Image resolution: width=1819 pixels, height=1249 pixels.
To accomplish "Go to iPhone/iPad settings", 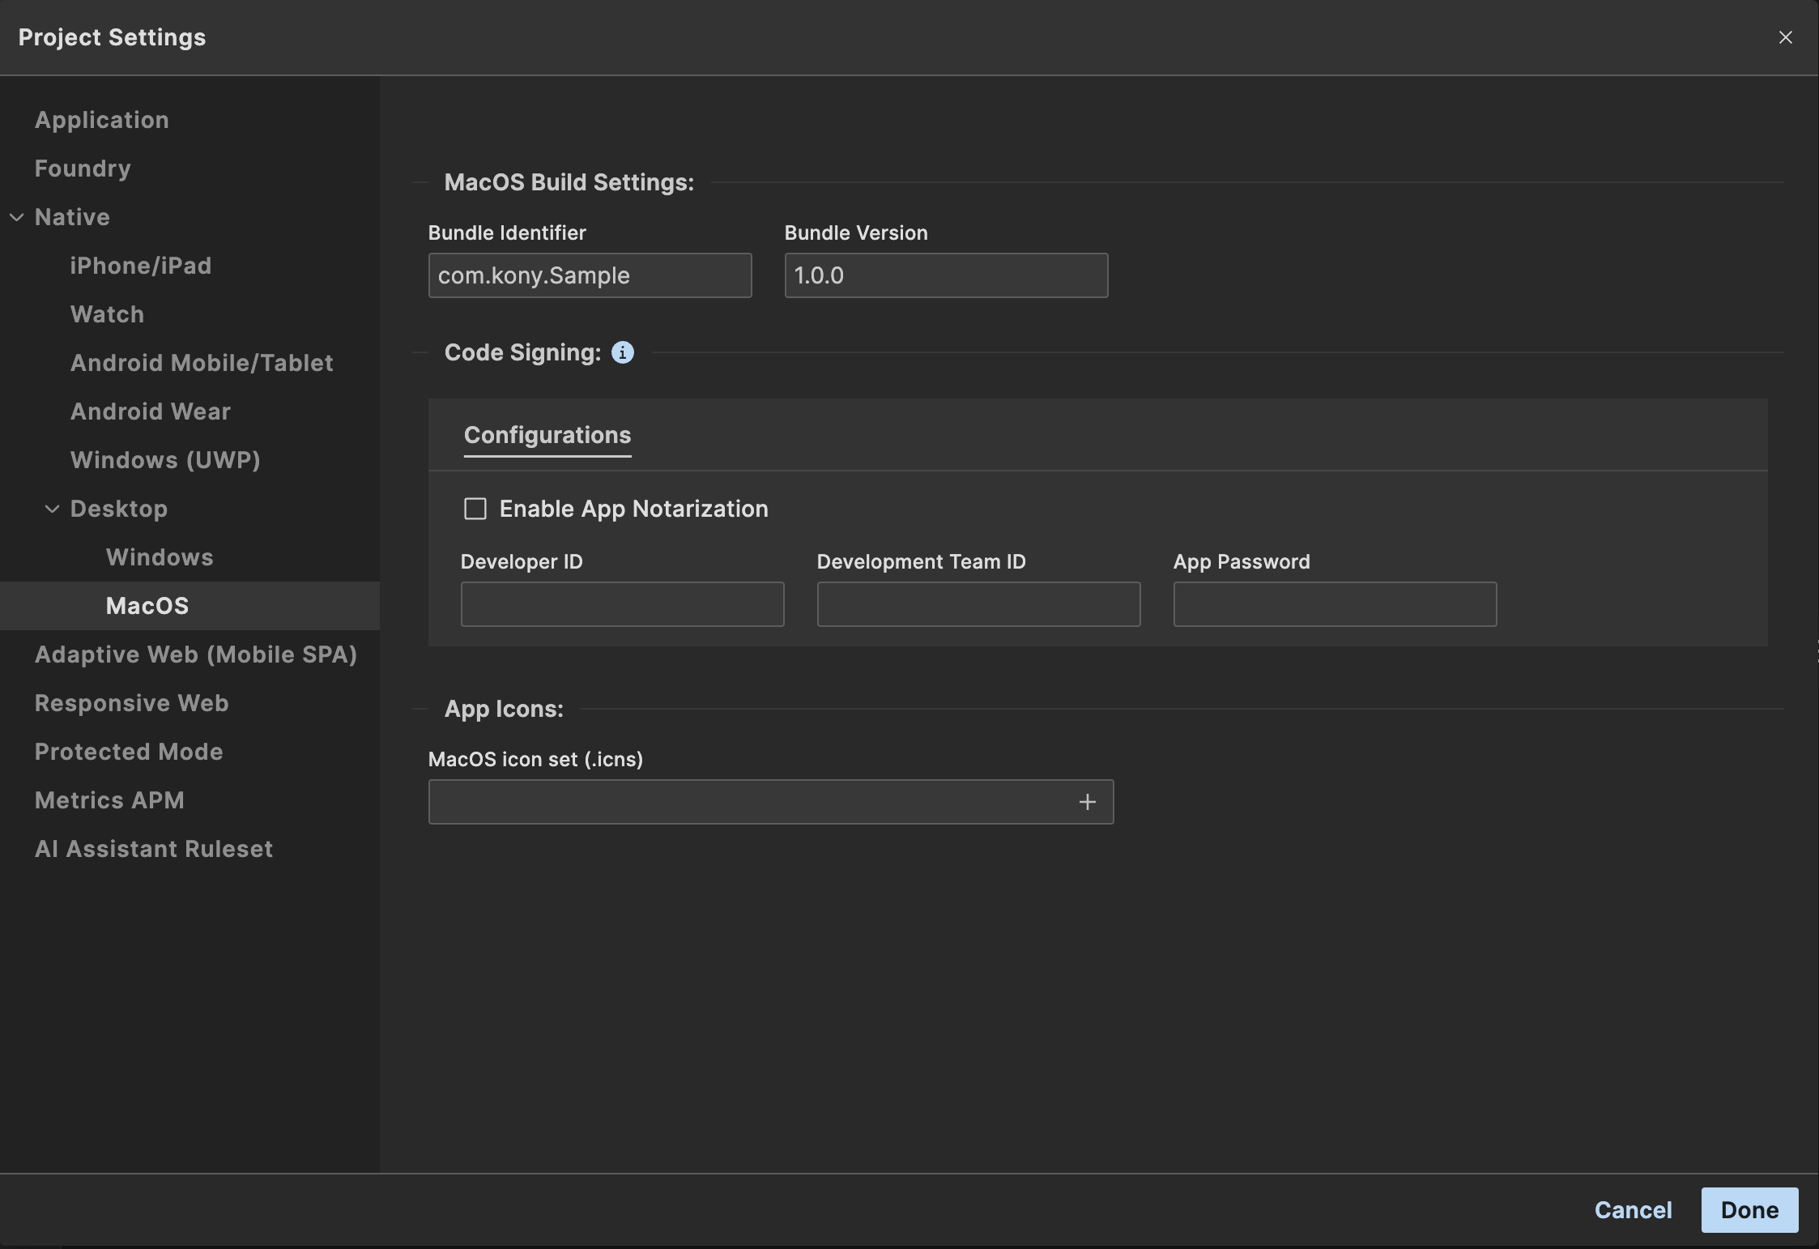I will [x=141, y=266].
